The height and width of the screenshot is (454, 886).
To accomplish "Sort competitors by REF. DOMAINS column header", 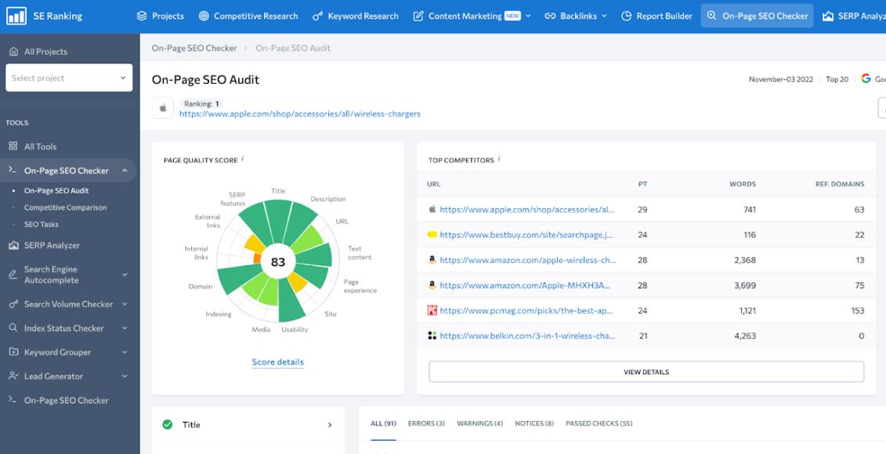I will [840, 184].
